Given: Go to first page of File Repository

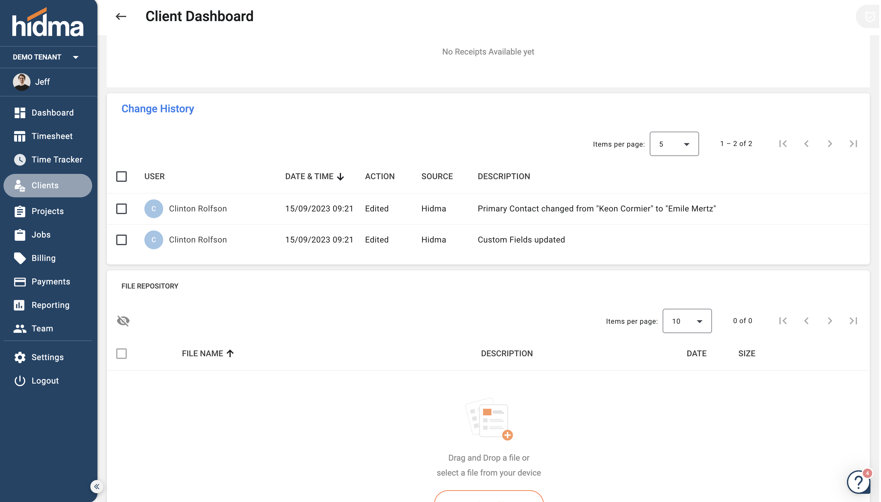Looking at the screenshot, I should (x=783, y=321).
